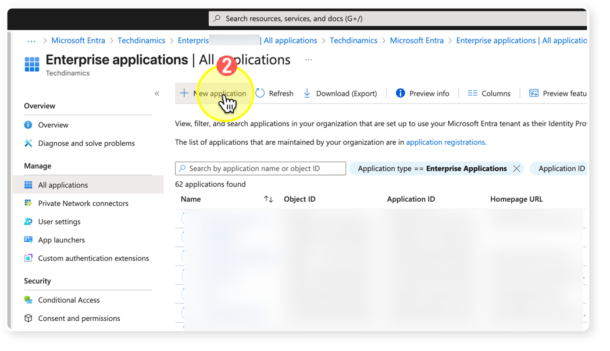Click the '62 applications found' text
The height and width of the screenshot is (351, 610).
point(210,184)
